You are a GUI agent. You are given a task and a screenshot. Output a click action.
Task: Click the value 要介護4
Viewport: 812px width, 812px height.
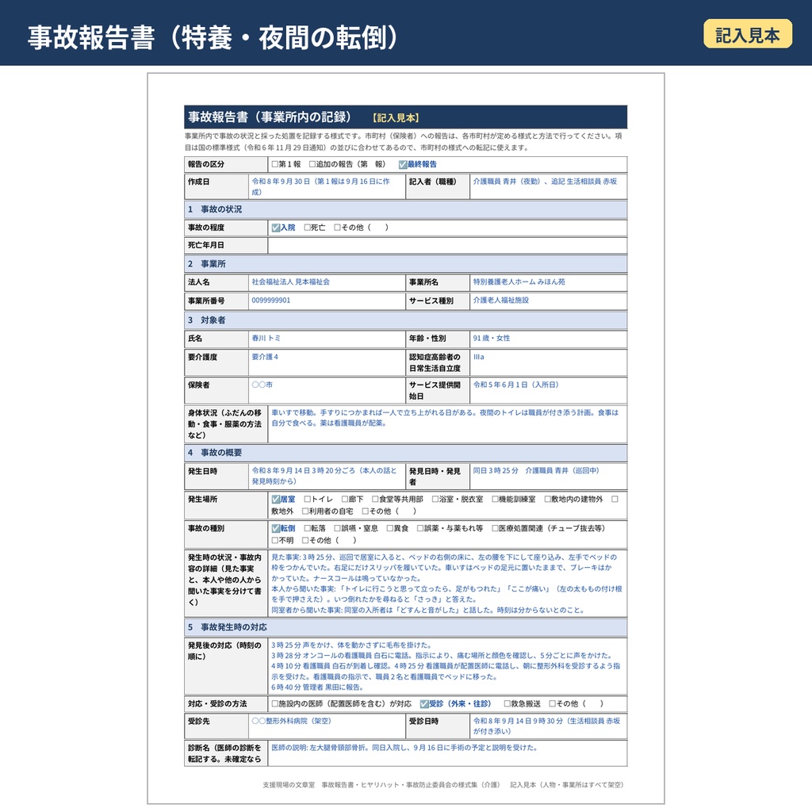265,357
